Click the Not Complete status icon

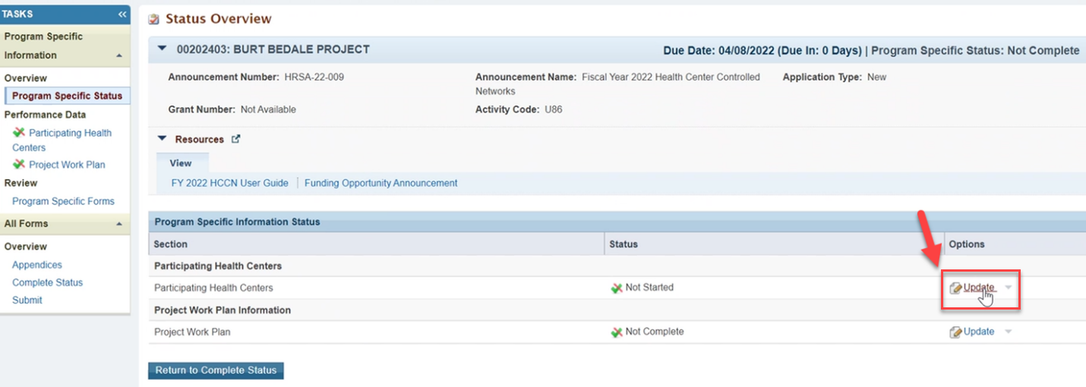click(x=617, y=332)
